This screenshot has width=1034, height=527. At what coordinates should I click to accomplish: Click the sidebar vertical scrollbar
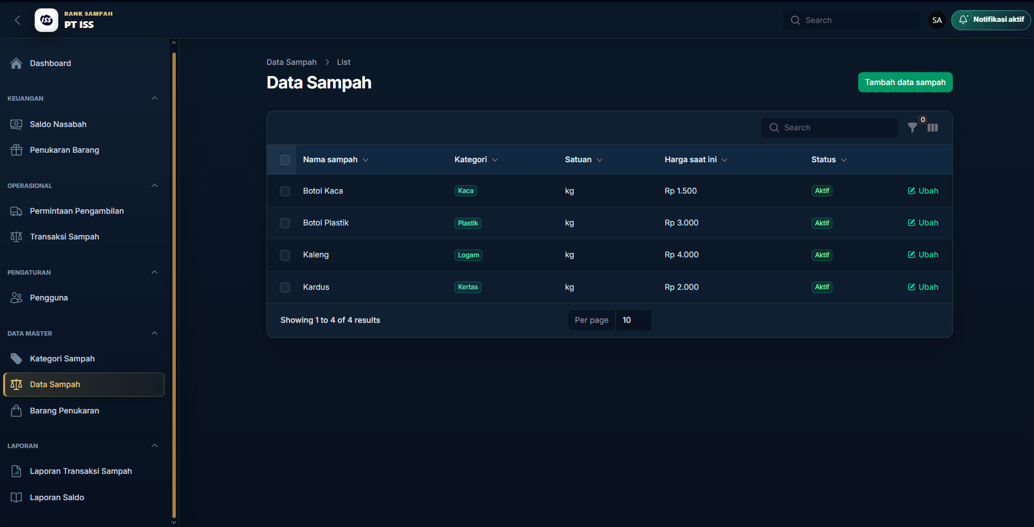pos(174,285)
